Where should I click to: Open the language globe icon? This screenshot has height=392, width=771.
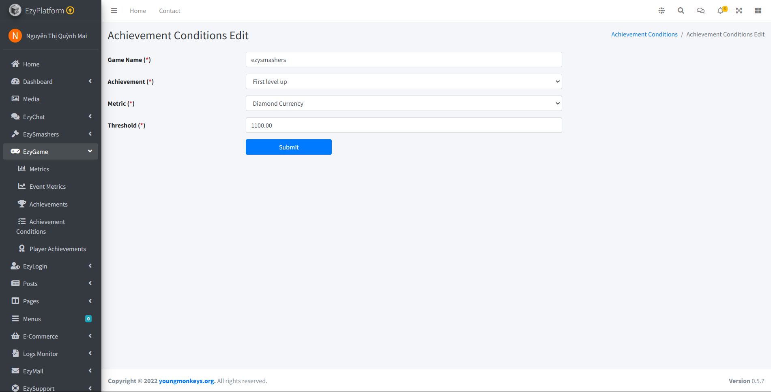tap(661, 11)
